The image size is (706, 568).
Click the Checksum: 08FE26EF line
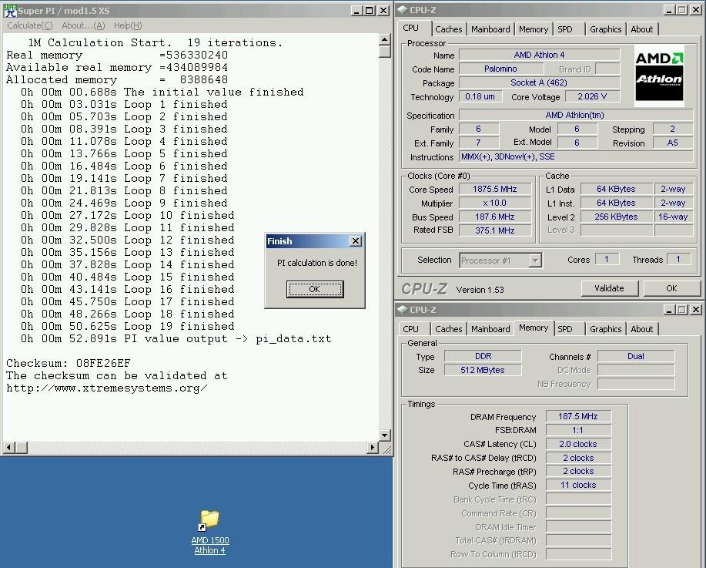tap(69, 363)
